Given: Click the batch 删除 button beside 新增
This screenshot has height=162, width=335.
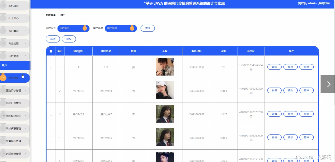Looking at the screenshot, I should point(69,39).
